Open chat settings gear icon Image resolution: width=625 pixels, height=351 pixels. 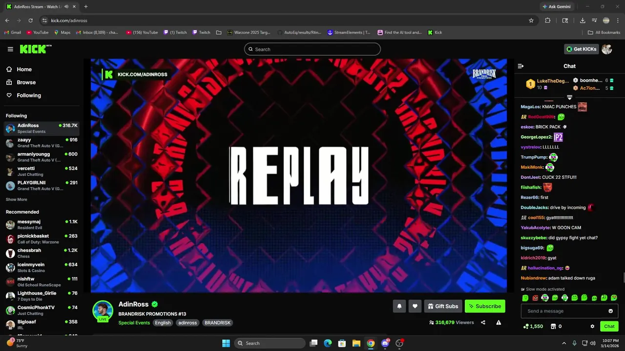click(592, 326)
